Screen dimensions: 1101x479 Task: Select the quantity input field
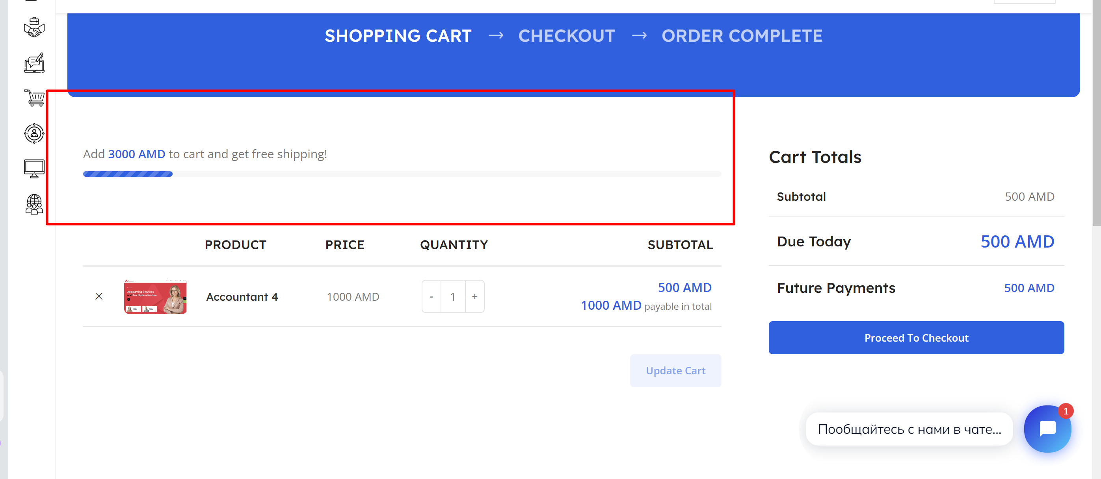[x=453, y=296]
